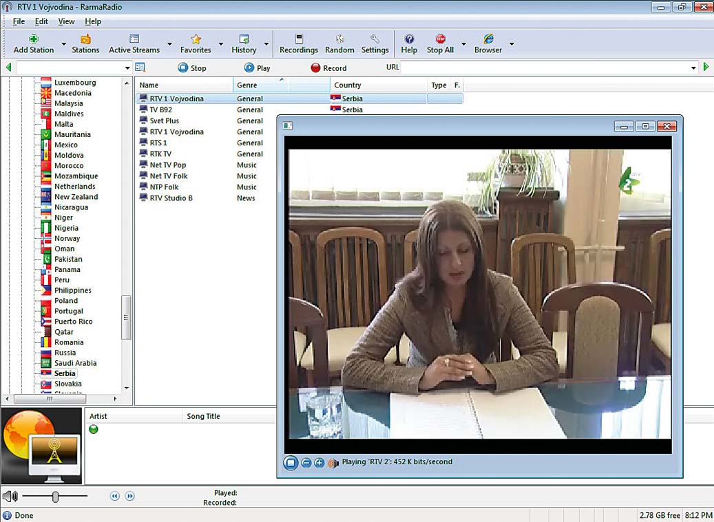Viewport: 714px width, 522px height.
Task: Click the Help question mark icon
Action: click(x=409, y=39)
